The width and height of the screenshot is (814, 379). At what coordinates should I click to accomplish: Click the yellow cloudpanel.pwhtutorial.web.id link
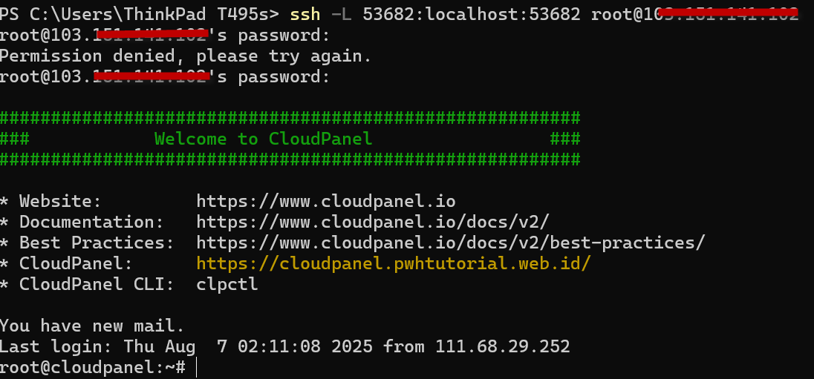pos(394,263)
